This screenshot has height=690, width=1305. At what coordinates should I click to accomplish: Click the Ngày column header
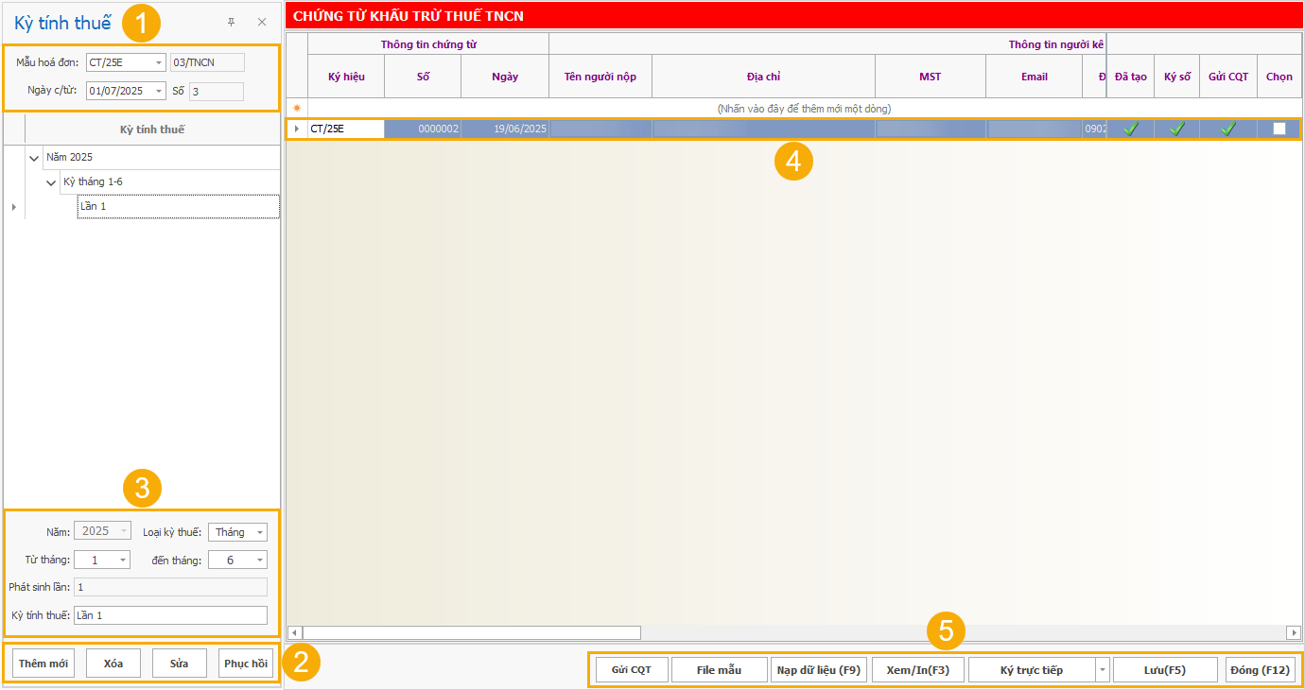click(505, 77)
